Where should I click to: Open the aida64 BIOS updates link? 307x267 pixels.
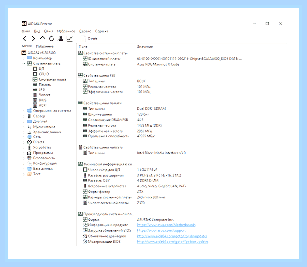[x=173, y=242]
